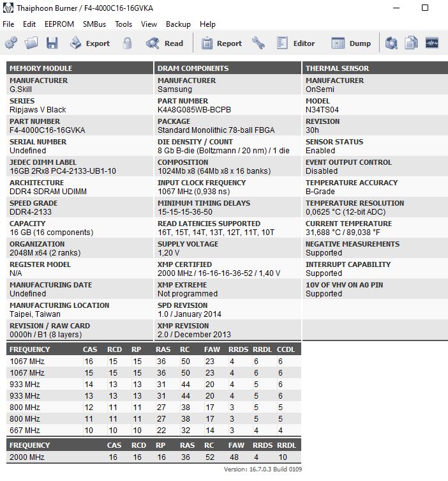Open the File menu
The width and height of the screenshot is (448, 481).
click(8, 24)
